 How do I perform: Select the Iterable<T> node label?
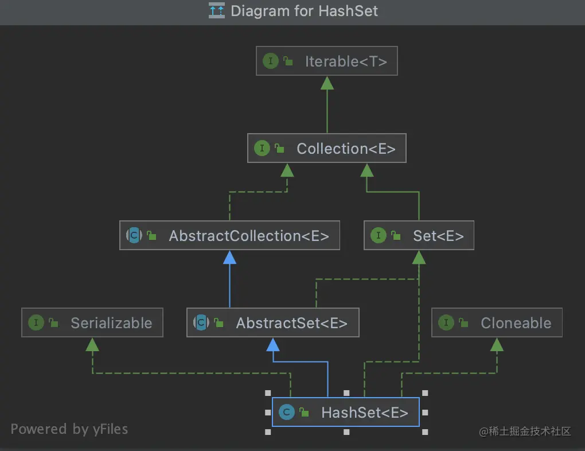[345, 61]
